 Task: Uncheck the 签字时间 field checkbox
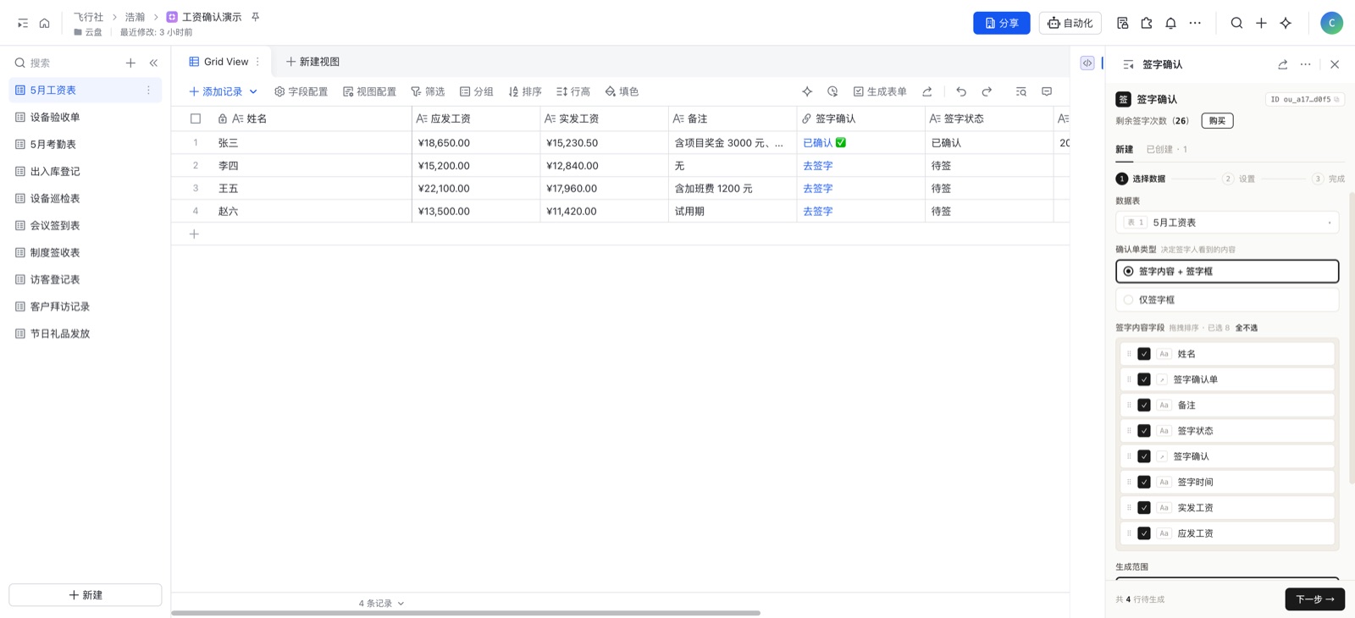click(1144, 482)
